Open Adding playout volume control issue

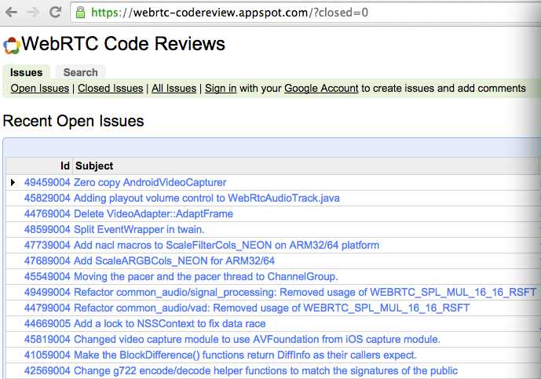click(x=207, y=198)
